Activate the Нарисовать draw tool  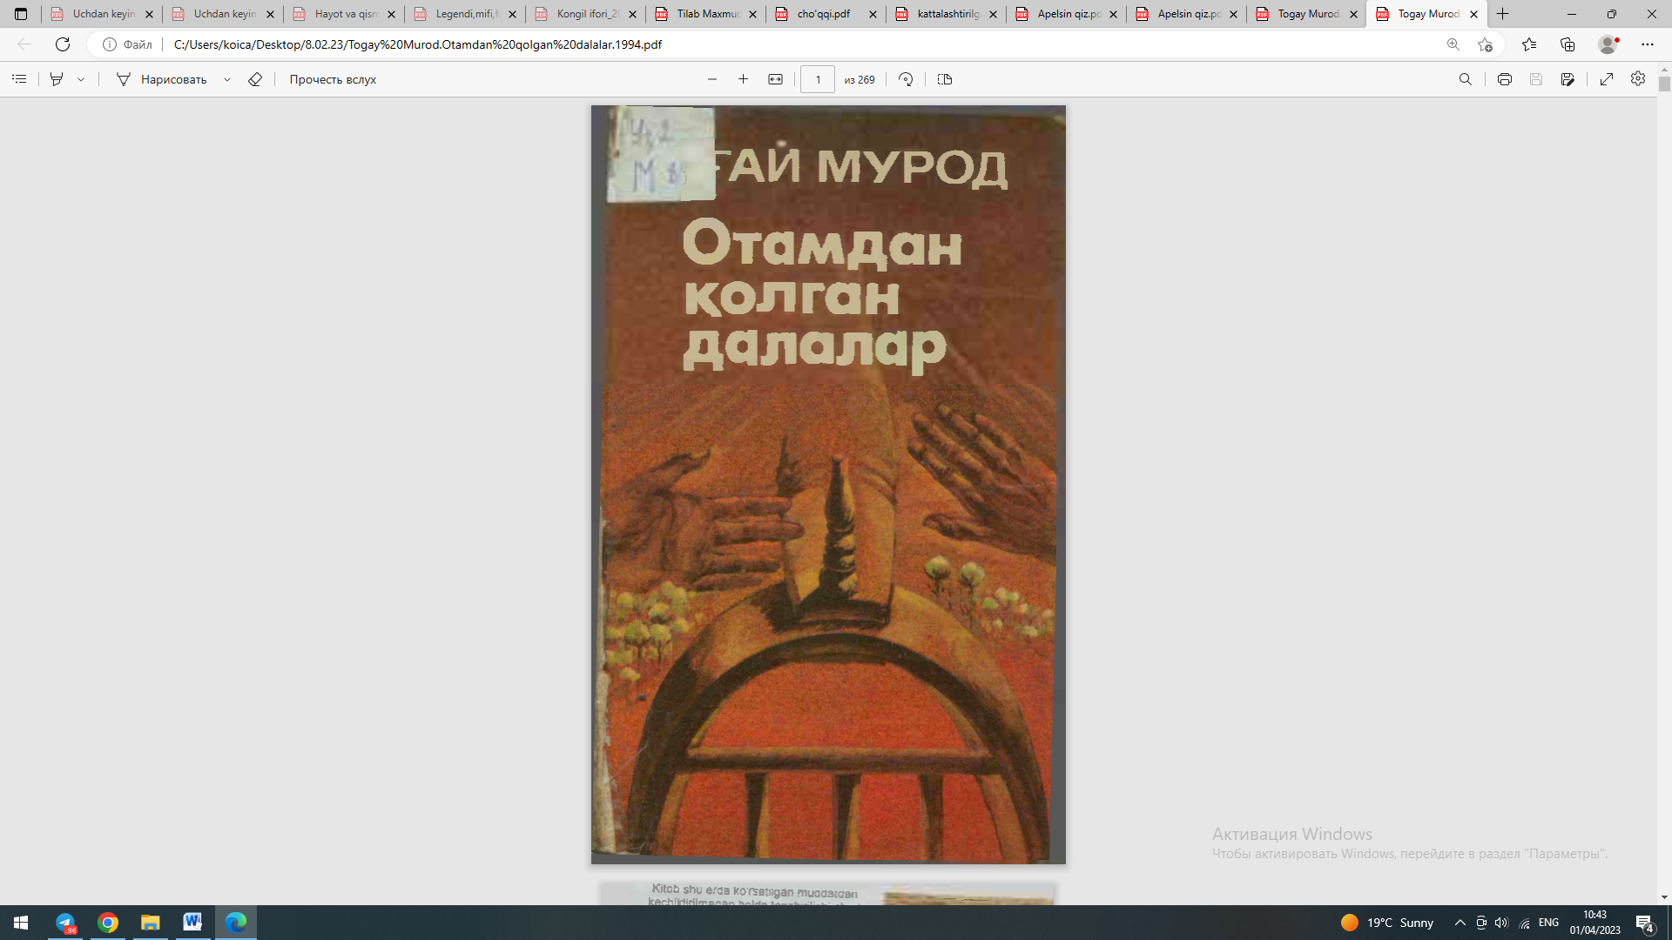(162, 79)
